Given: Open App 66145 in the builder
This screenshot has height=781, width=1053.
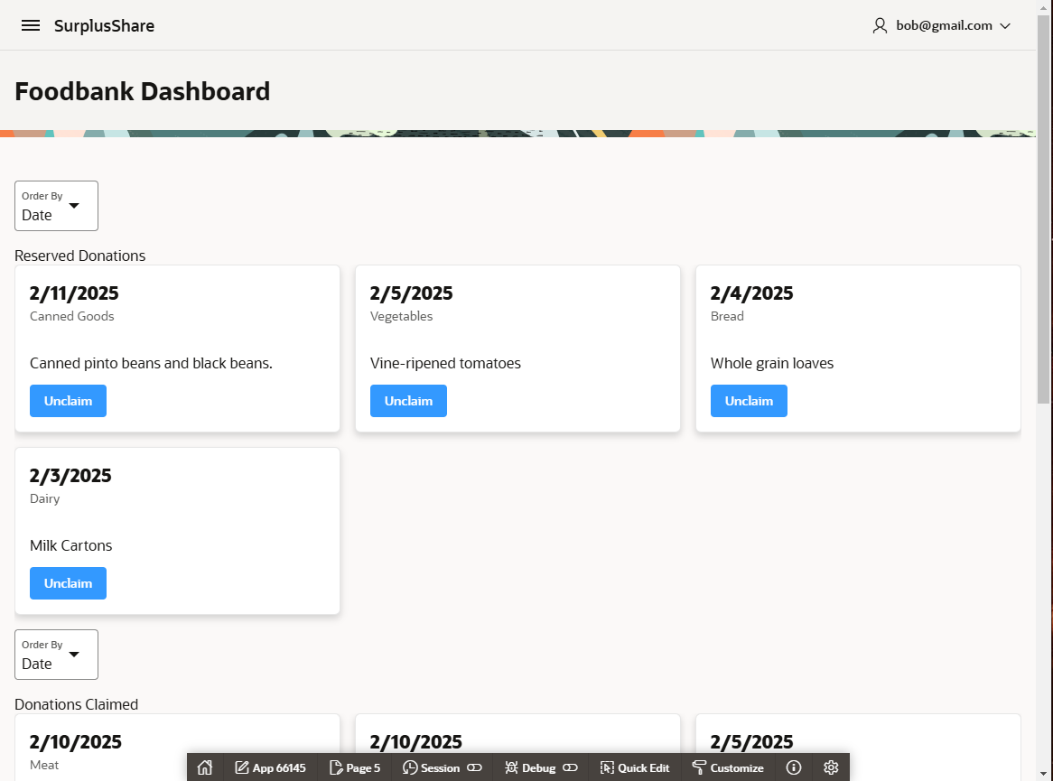Looking at the screenshot, I should click(x=270, y=767).
